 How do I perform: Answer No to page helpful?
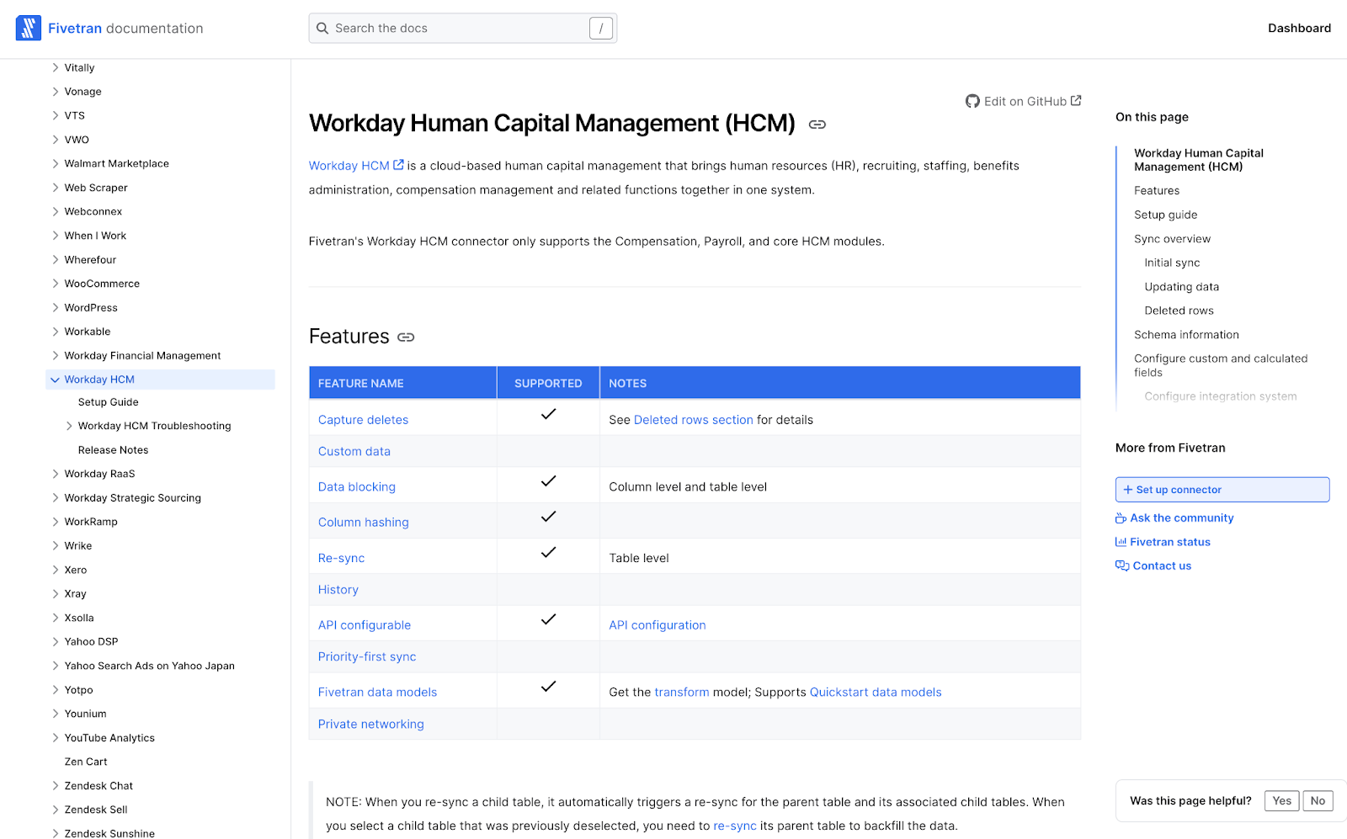coord(1318,801)
